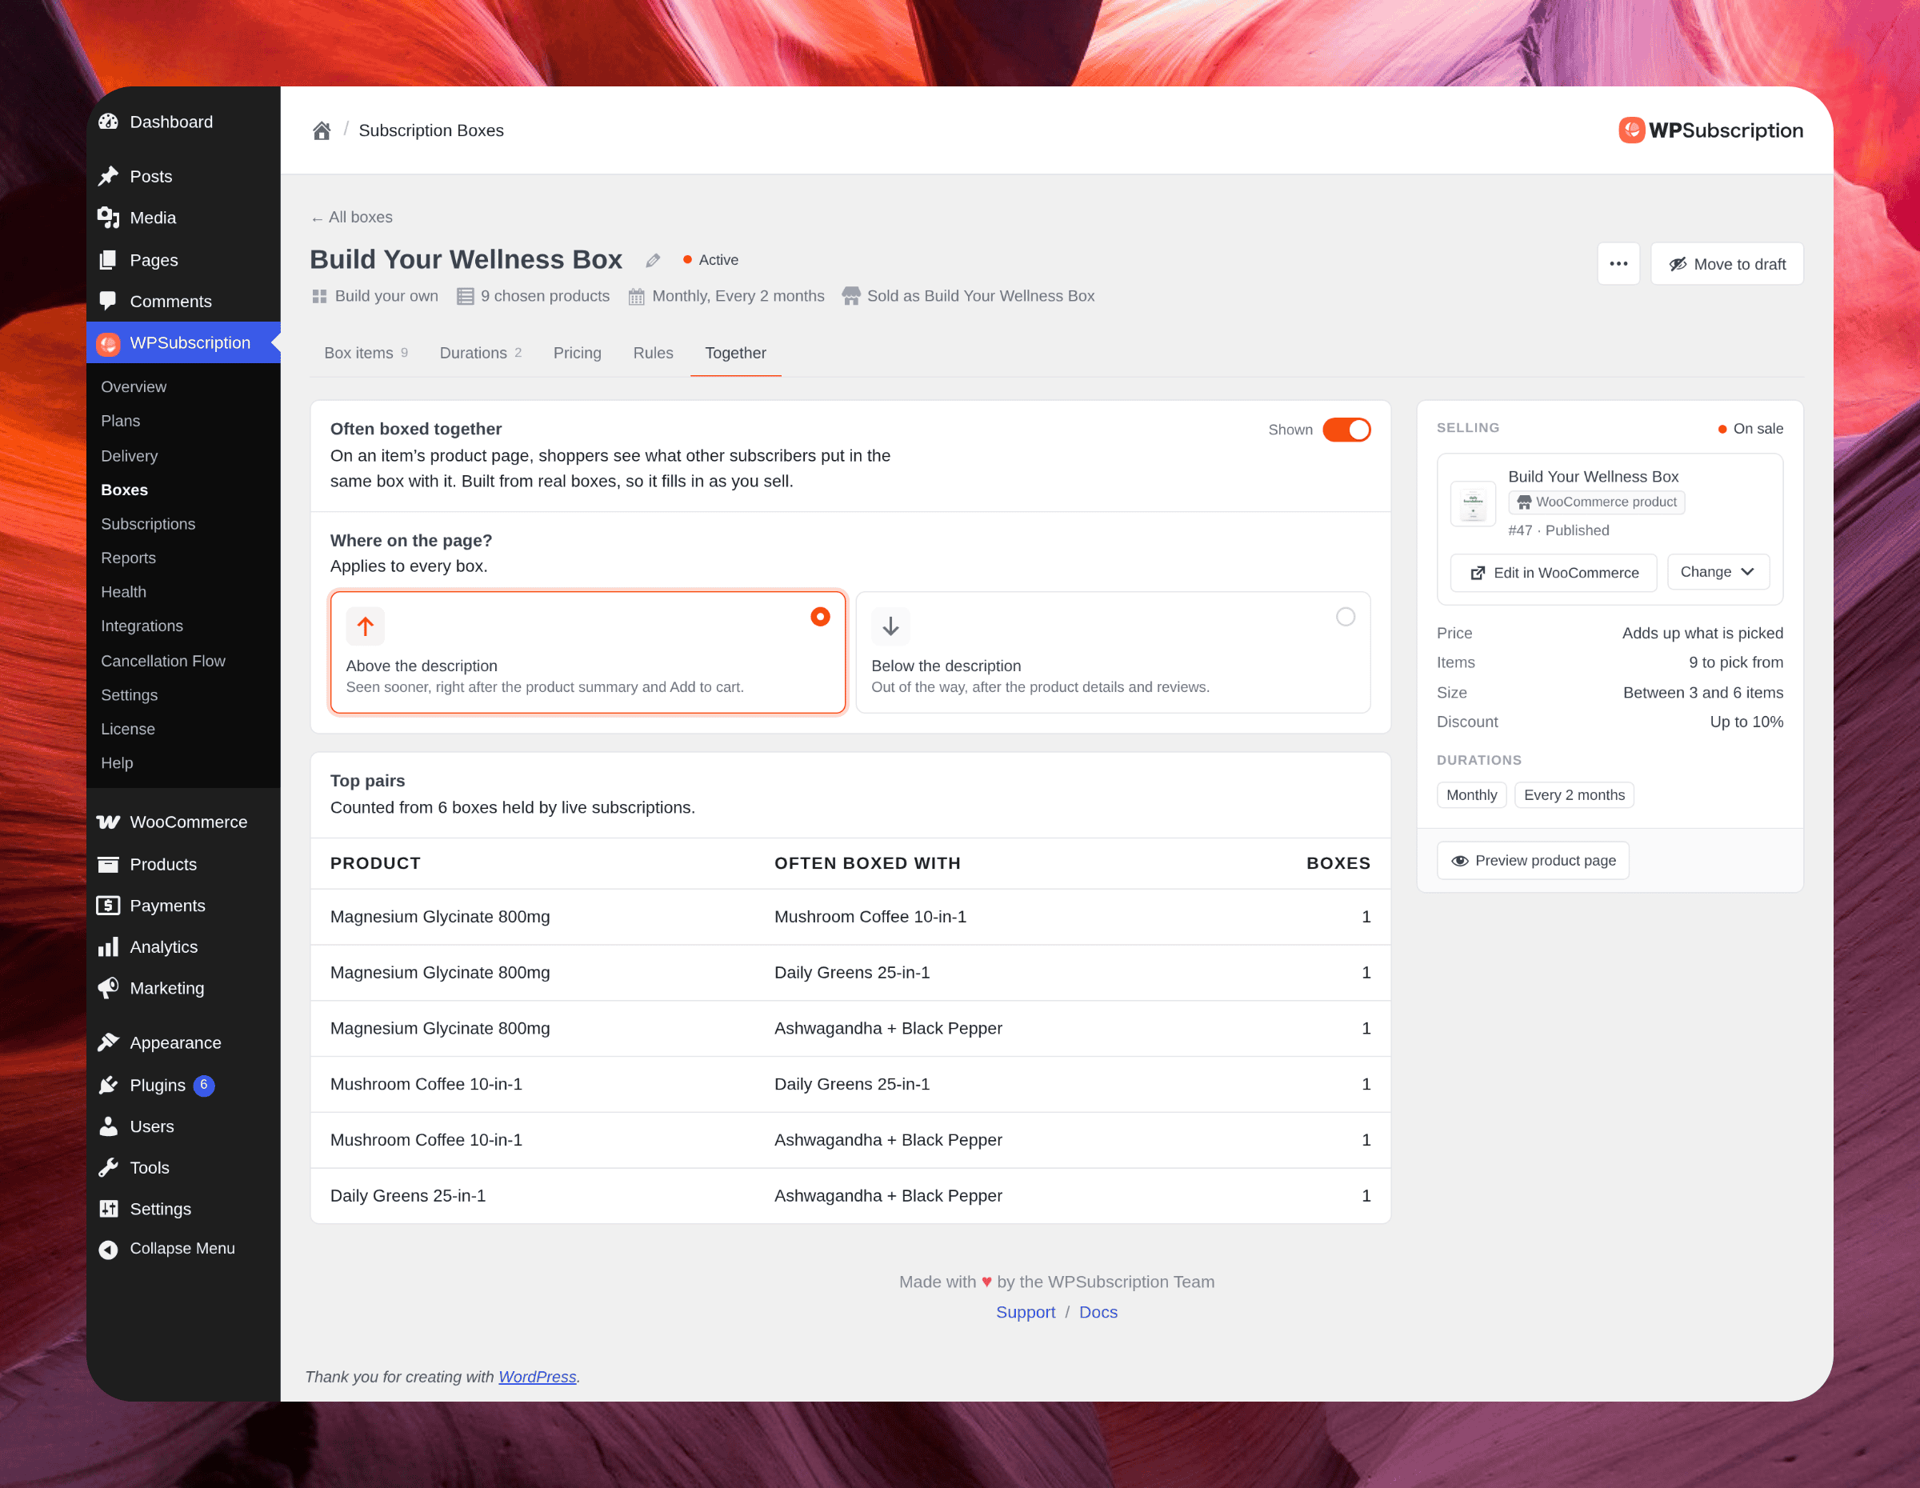Open the Support link in footer
This screenshot has width=1920, height=1488.
pos(1025,1311)
